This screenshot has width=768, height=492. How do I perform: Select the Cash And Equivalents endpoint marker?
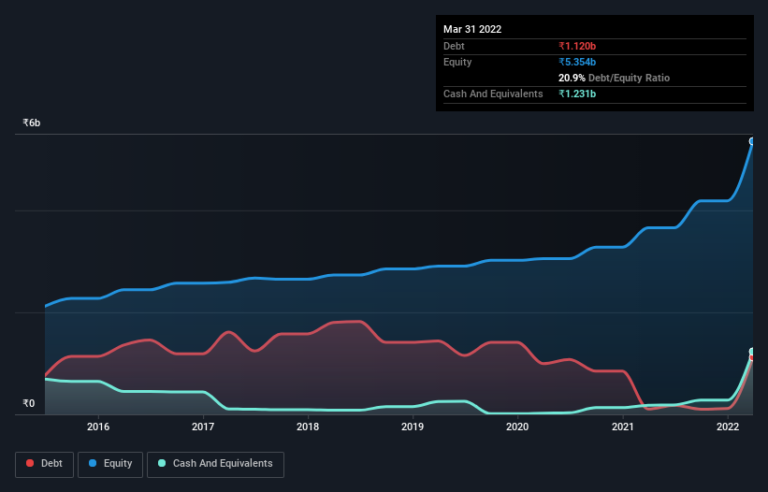pyautogui.click(x=752, y=352)
